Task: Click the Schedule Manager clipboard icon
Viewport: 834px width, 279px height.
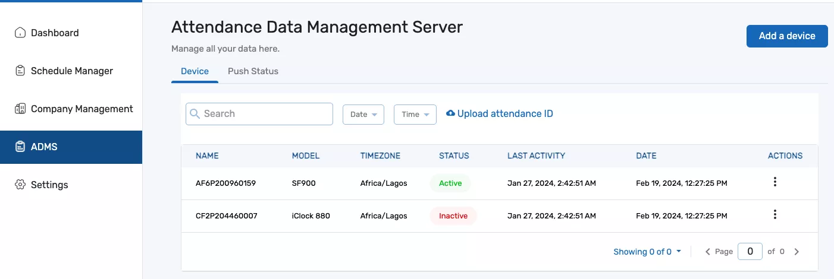Action: coord(20,71)
